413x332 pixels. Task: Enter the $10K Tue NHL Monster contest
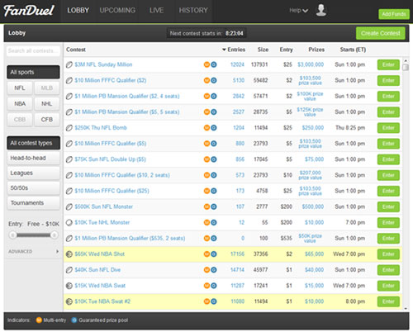point(388,222)
